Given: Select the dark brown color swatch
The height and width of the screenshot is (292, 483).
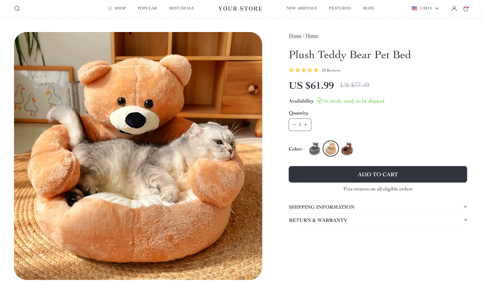Looking at the screenshot, I should click(x=347, y=149).
